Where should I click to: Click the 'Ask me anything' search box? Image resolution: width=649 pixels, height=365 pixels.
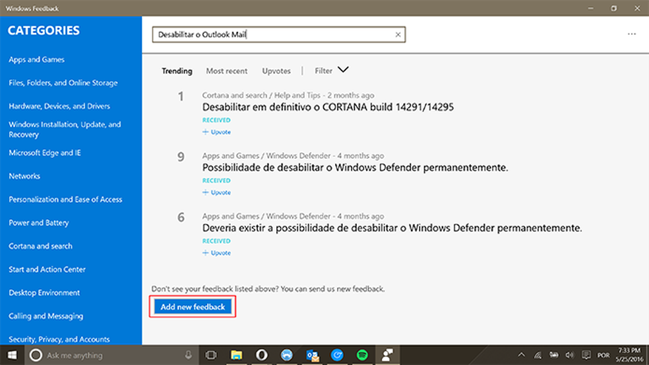tap(111, 355)
